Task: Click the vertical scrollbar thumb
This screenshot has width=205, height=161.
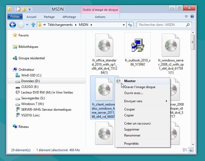Action: pos(193,42)
